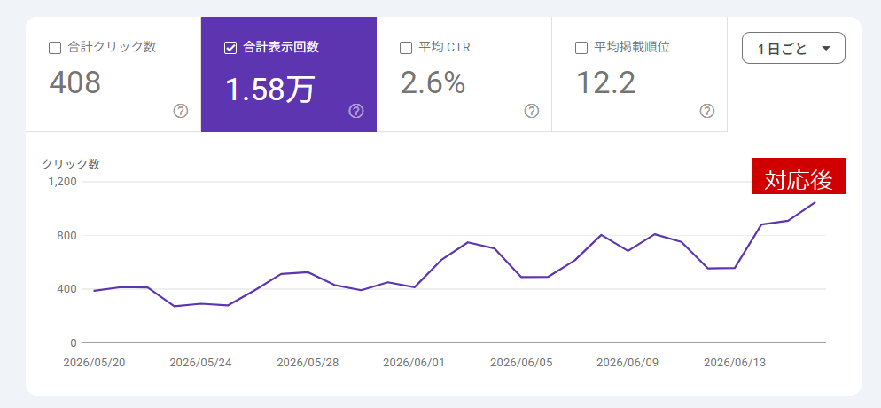Click the 1,200 y-axis label
This screenshot has width=881, height=408.
(62, 182)
